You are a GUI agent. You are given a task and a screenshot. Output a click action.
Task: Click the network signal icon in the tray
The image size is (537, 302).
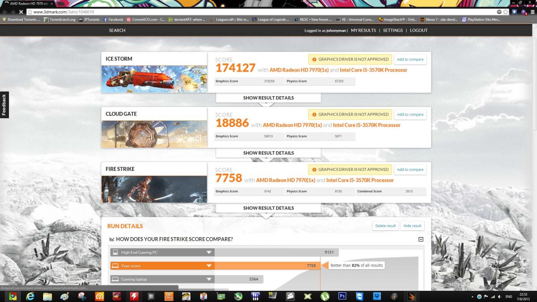(492, 297)
